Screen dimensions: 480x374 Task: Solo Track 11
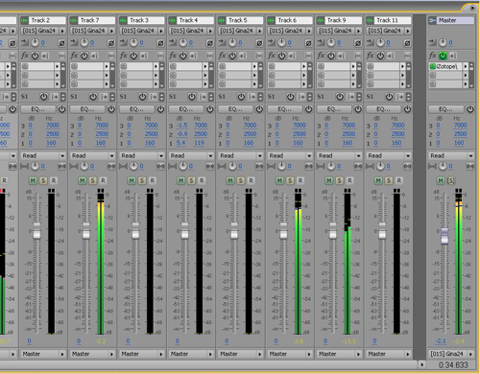389,180
